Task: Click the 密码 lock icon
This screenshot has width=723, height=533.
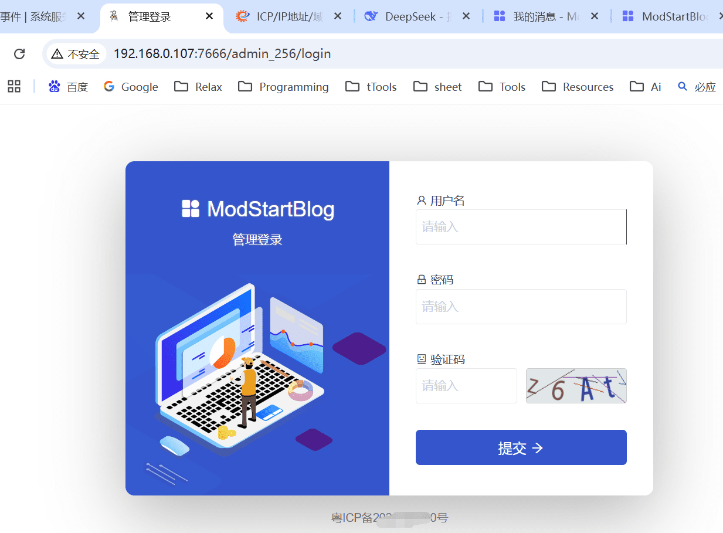Action: click(x=422, y=280)
